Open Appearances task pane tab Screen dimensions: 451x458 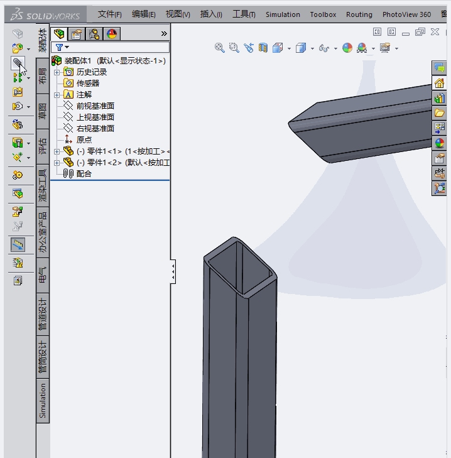pos(439,143)
